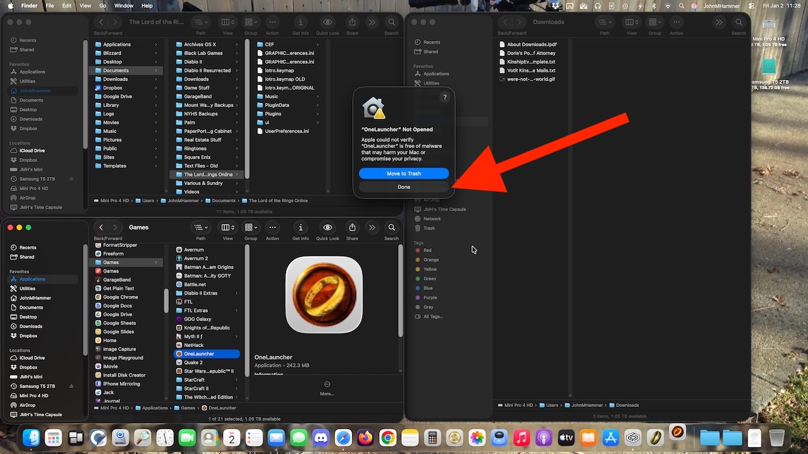
Task: Open the View switcher in the Games window
Action: [x=228, y=227]
